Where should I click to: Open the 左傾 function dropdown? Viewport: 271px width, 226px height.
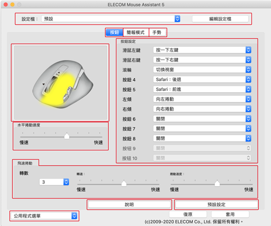point(202,99)
